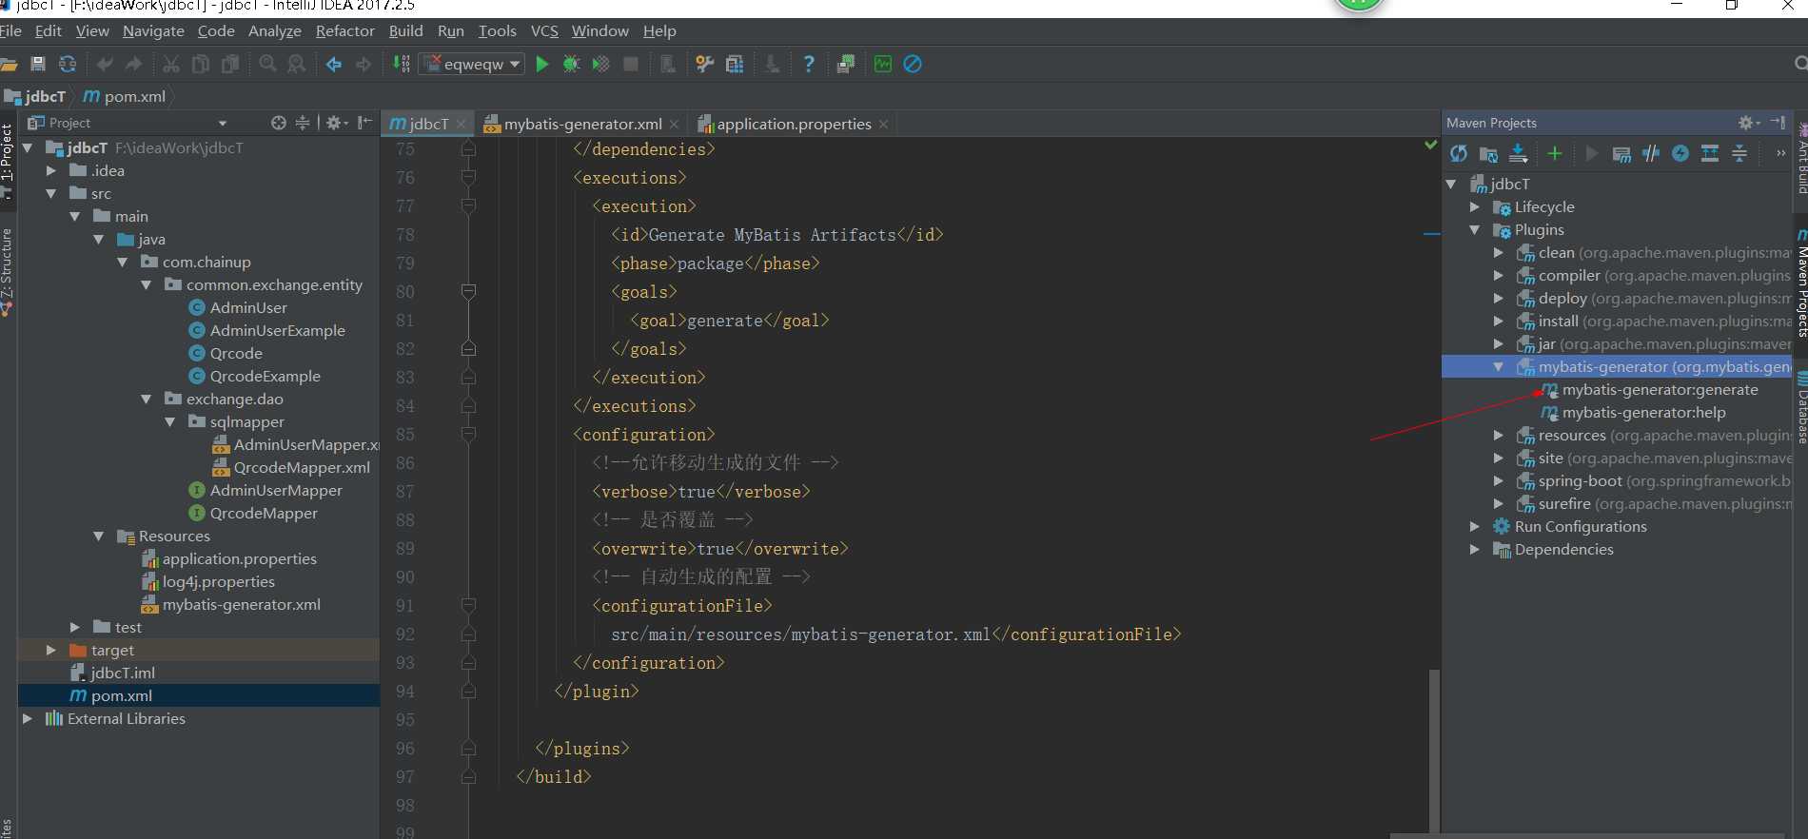Image resolution: width=1808 pixels, height=839 pixels.
Task: Click the Help question mark icon
Action: 809,64
